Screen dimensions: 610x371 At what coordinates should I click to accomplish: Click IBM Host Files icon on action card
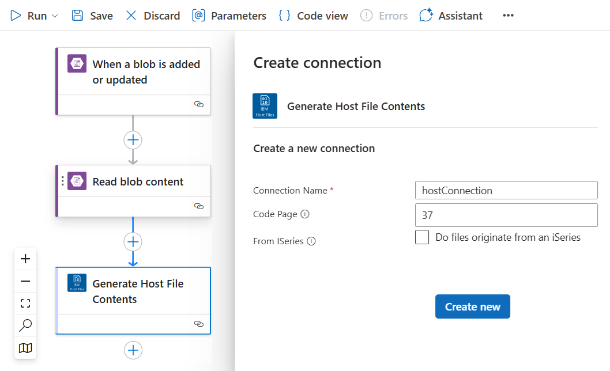click(x=77, y=283)
